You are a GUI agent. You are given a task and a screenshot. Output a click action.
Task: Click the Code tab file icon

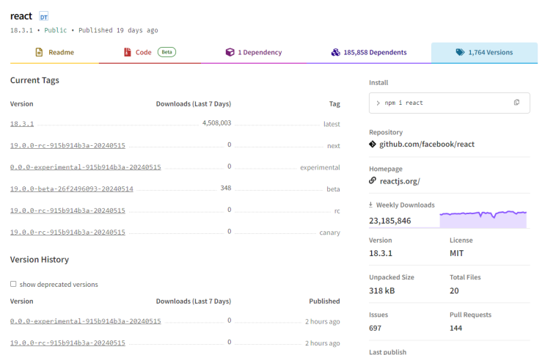pyautogui.click(x=127, y=52)
